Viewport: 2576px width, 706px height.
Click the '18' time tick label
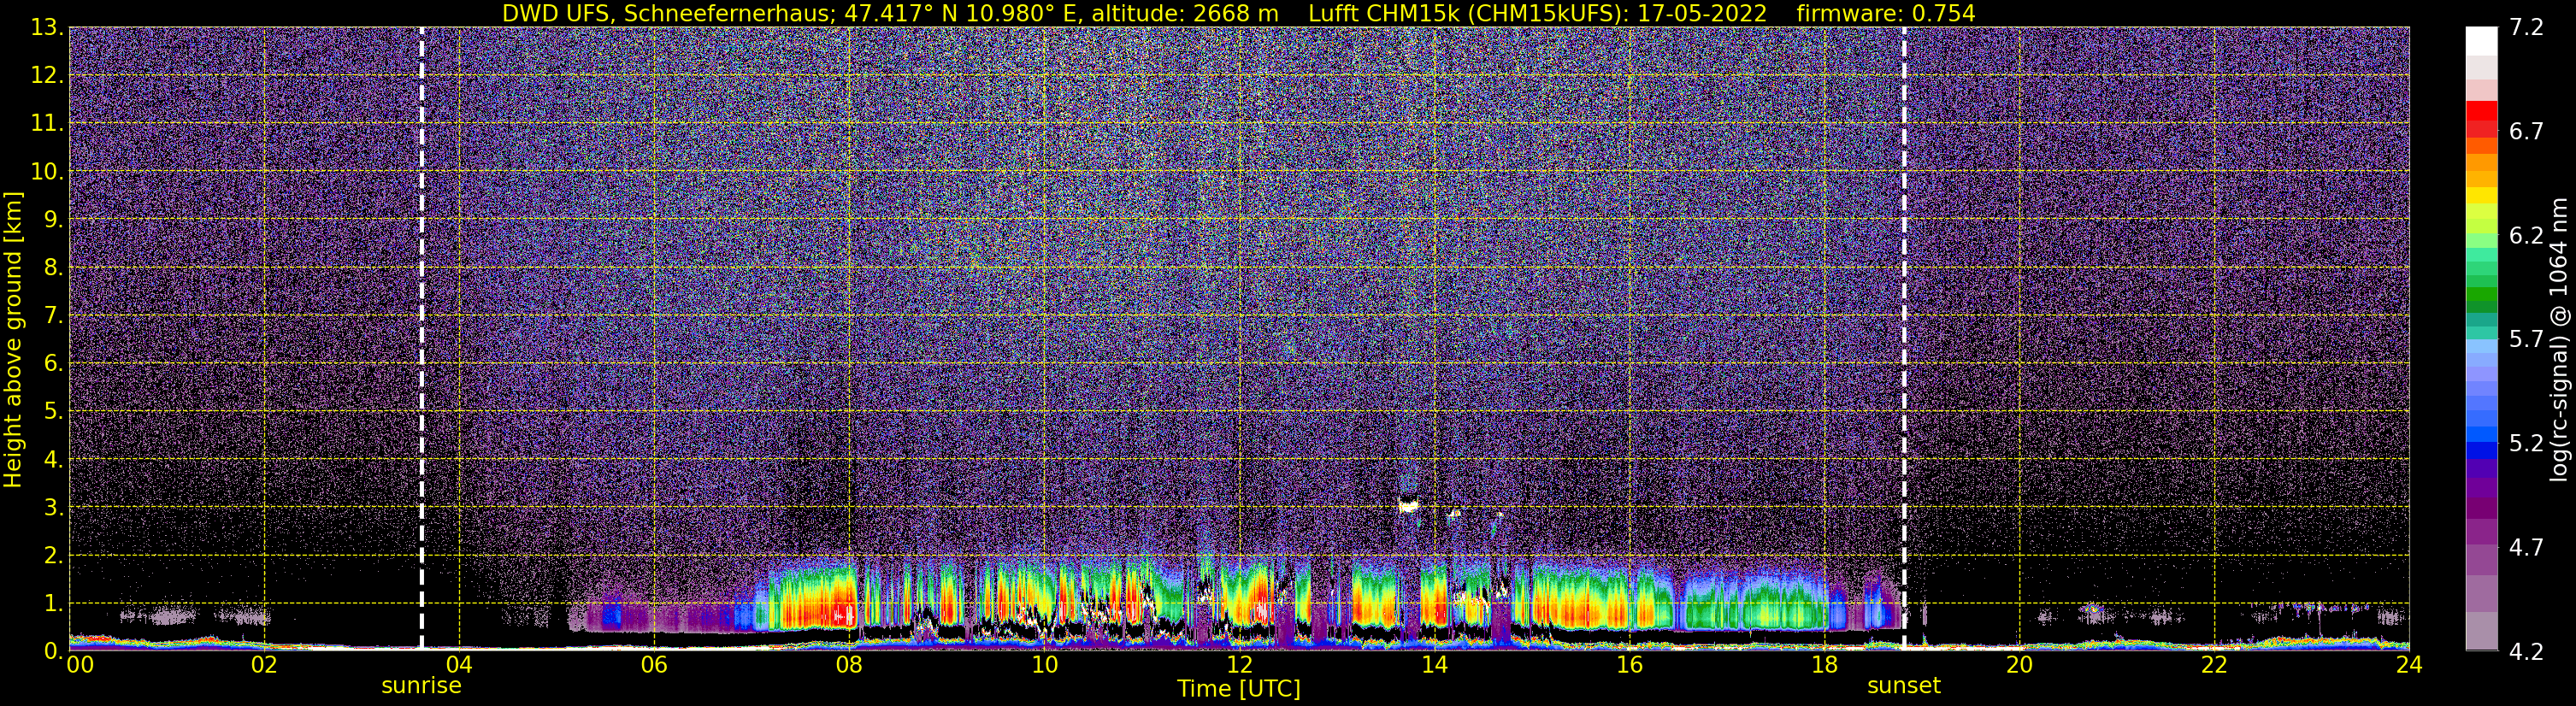(1824, 666)
